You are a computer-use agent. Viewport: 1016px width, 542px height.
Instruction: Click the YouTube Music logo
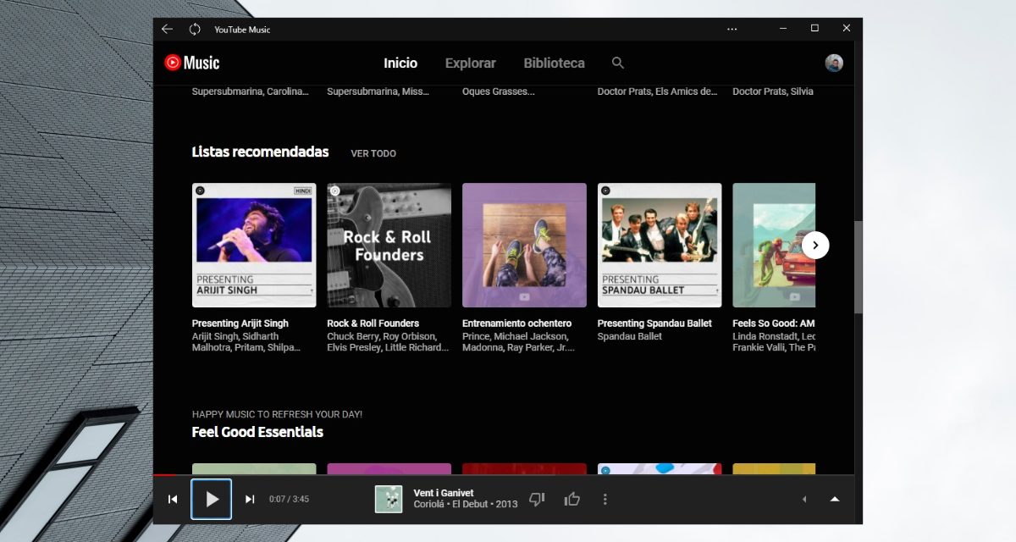point(192,63)
